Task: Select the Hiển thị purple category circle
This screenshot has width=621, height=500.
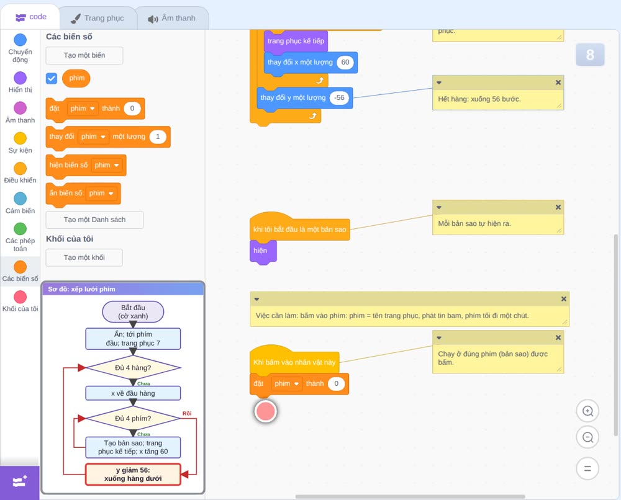Action: (20, 78)
